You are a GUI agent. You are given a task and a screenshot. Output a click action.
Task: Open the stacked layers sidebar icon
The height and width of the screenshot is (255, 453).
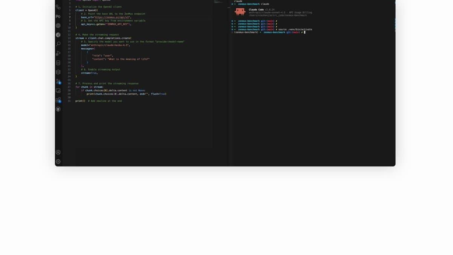point(58,72)
